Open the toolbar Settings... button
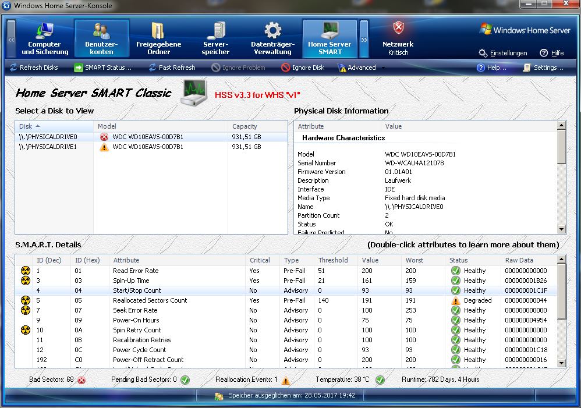This screenshot has width=581, height=408. tap(543, 68)
